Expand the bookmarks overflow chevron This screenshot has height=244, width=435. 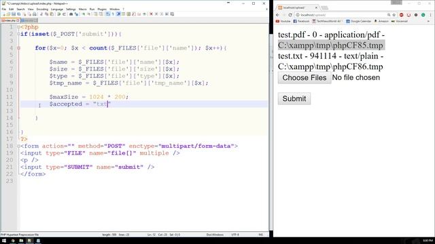coord(429,21)
